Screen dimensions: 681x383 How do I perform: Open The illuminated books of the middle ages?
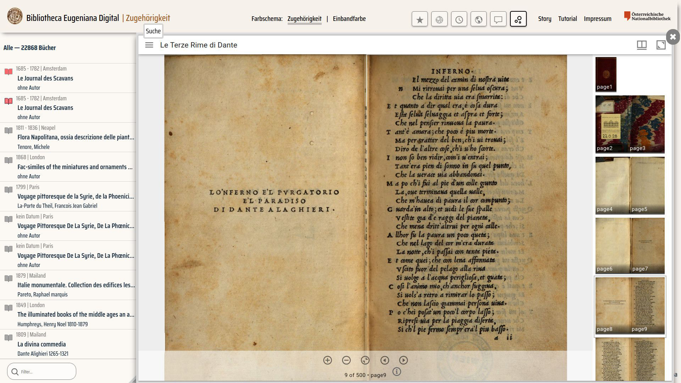click(x=68, y=314)
